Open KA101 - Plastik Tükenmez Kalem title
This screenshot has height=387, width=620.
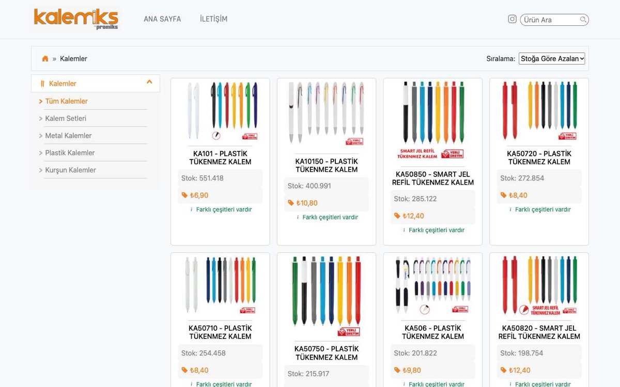(220, 157)
